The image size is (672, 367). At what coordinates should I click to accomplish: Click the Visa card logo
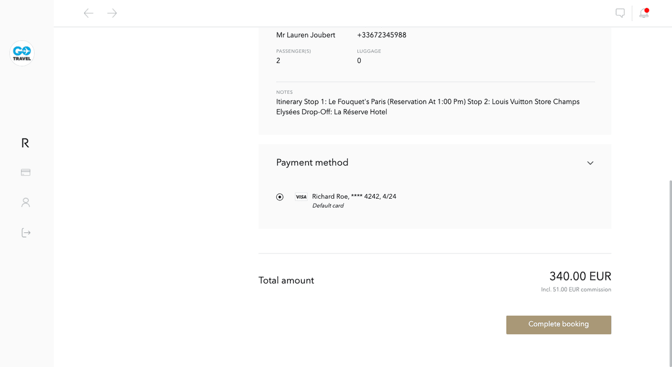coord(301,197)
